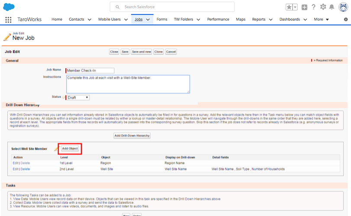351x216 pixels.
Task: Click the Add Object button
Action: [70, 148]
